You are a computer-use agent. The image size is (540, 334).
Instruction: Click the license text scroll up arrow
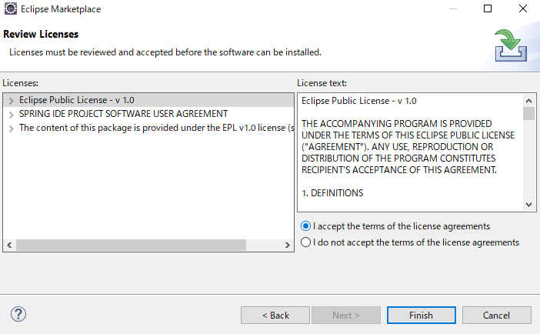point(528,101)
